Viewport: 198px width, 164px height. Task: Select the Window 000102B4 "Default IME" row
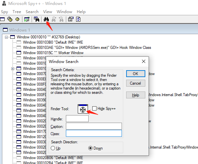53,162
